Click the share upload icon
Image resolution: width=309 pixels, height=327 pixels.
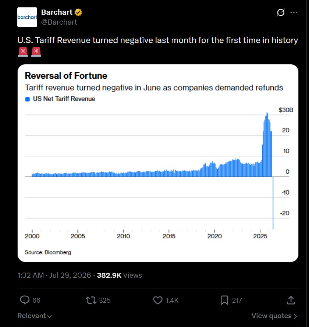tap(291, 300)
